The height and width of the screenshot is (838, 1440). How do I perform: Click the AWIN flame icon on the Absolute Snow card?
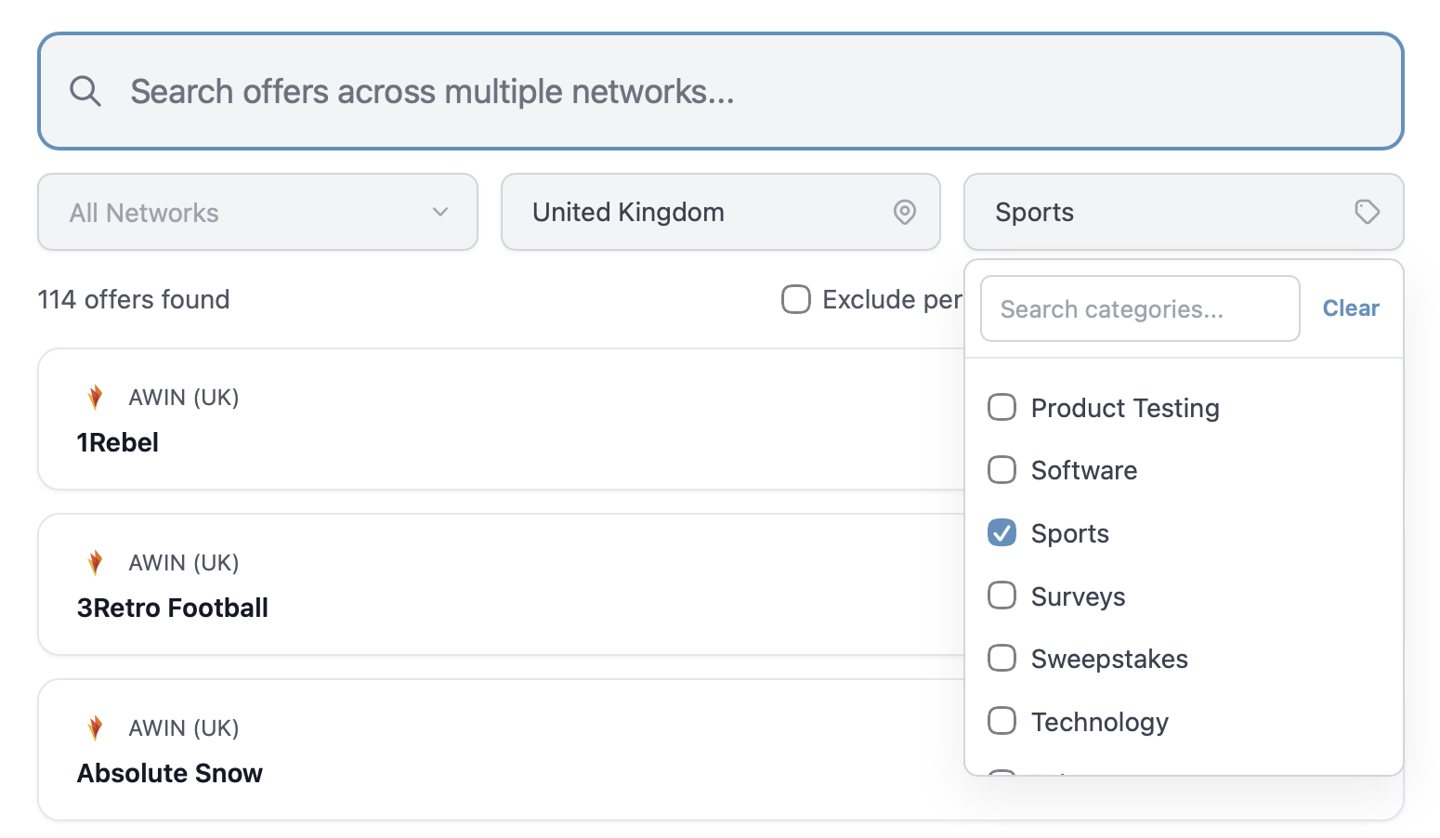click(x=94, y=727)
